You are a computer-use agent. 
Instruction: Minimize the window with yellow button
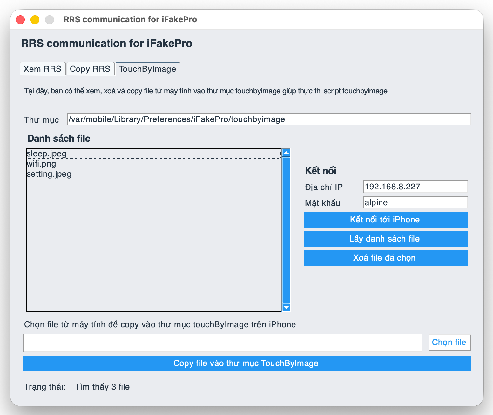click(x=35, y=20)
